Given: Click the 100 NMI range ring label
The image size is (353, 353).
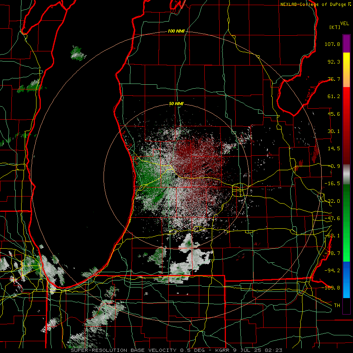Looking at the screenshot, I should pos(176,31).
